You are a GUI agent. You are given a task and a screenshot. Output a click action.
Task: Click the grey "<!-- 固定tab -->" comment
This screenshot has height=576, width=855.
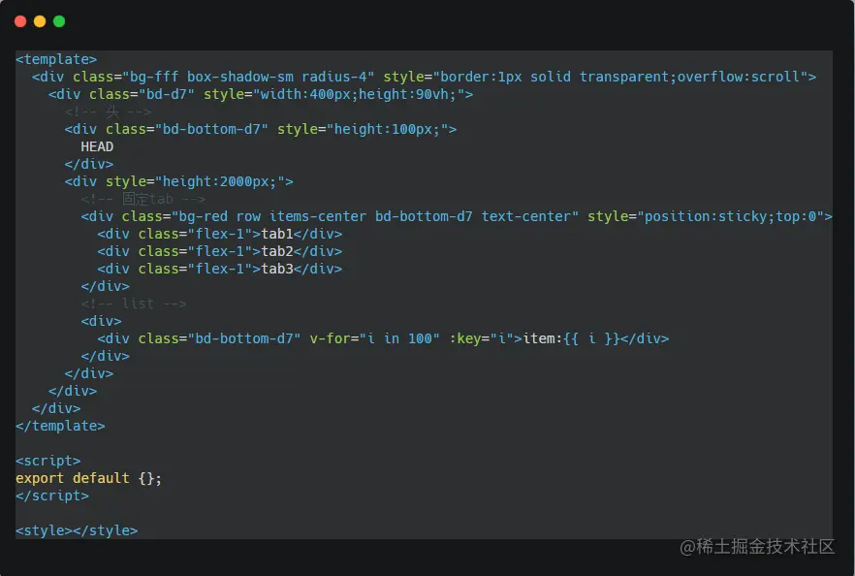point(142,199)
